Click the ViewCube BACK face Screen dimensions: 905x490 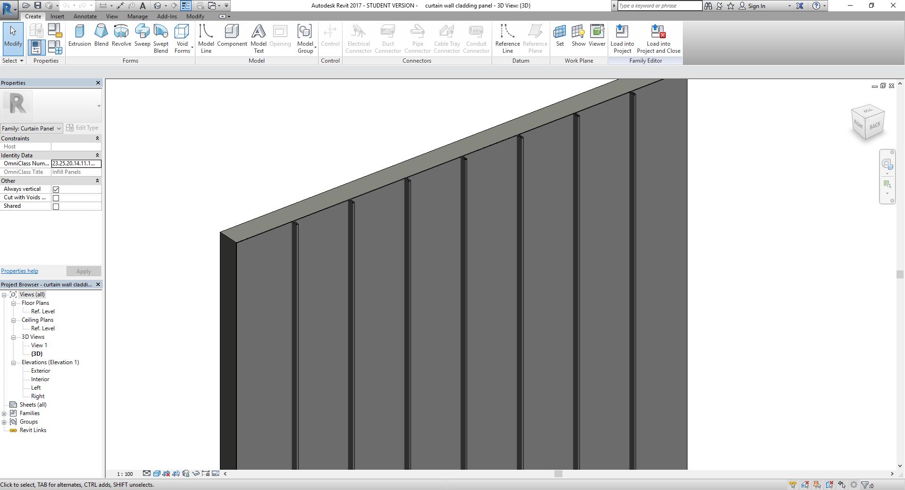(x=875, y=126)
